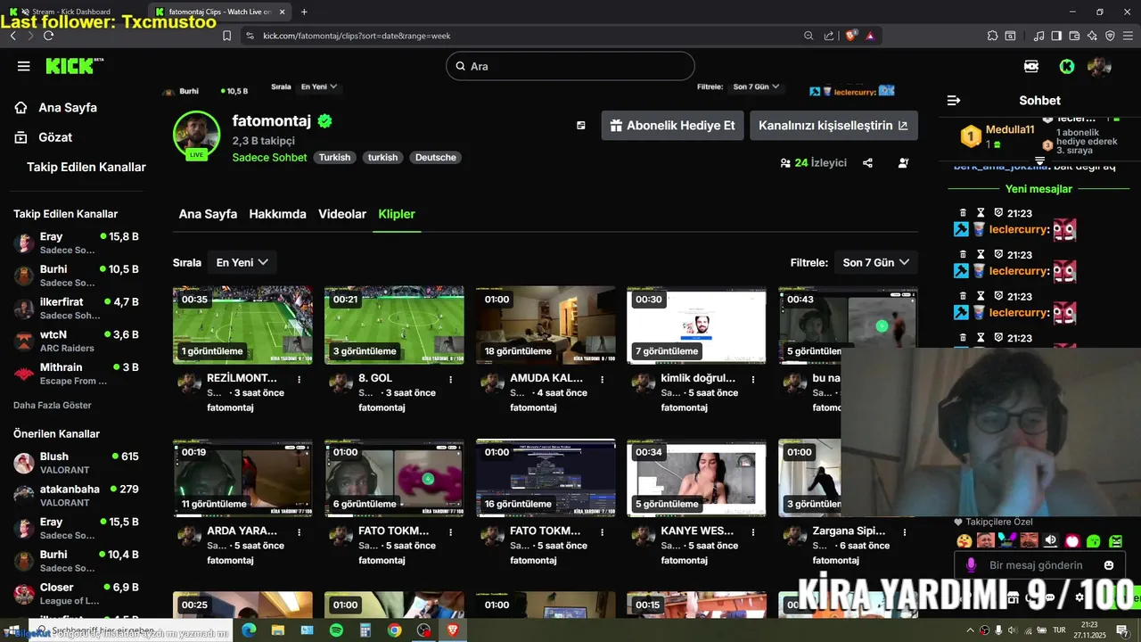Open browser extensions puzzle icon
This screenshot has height=642, width=1141.
(992, 36)
